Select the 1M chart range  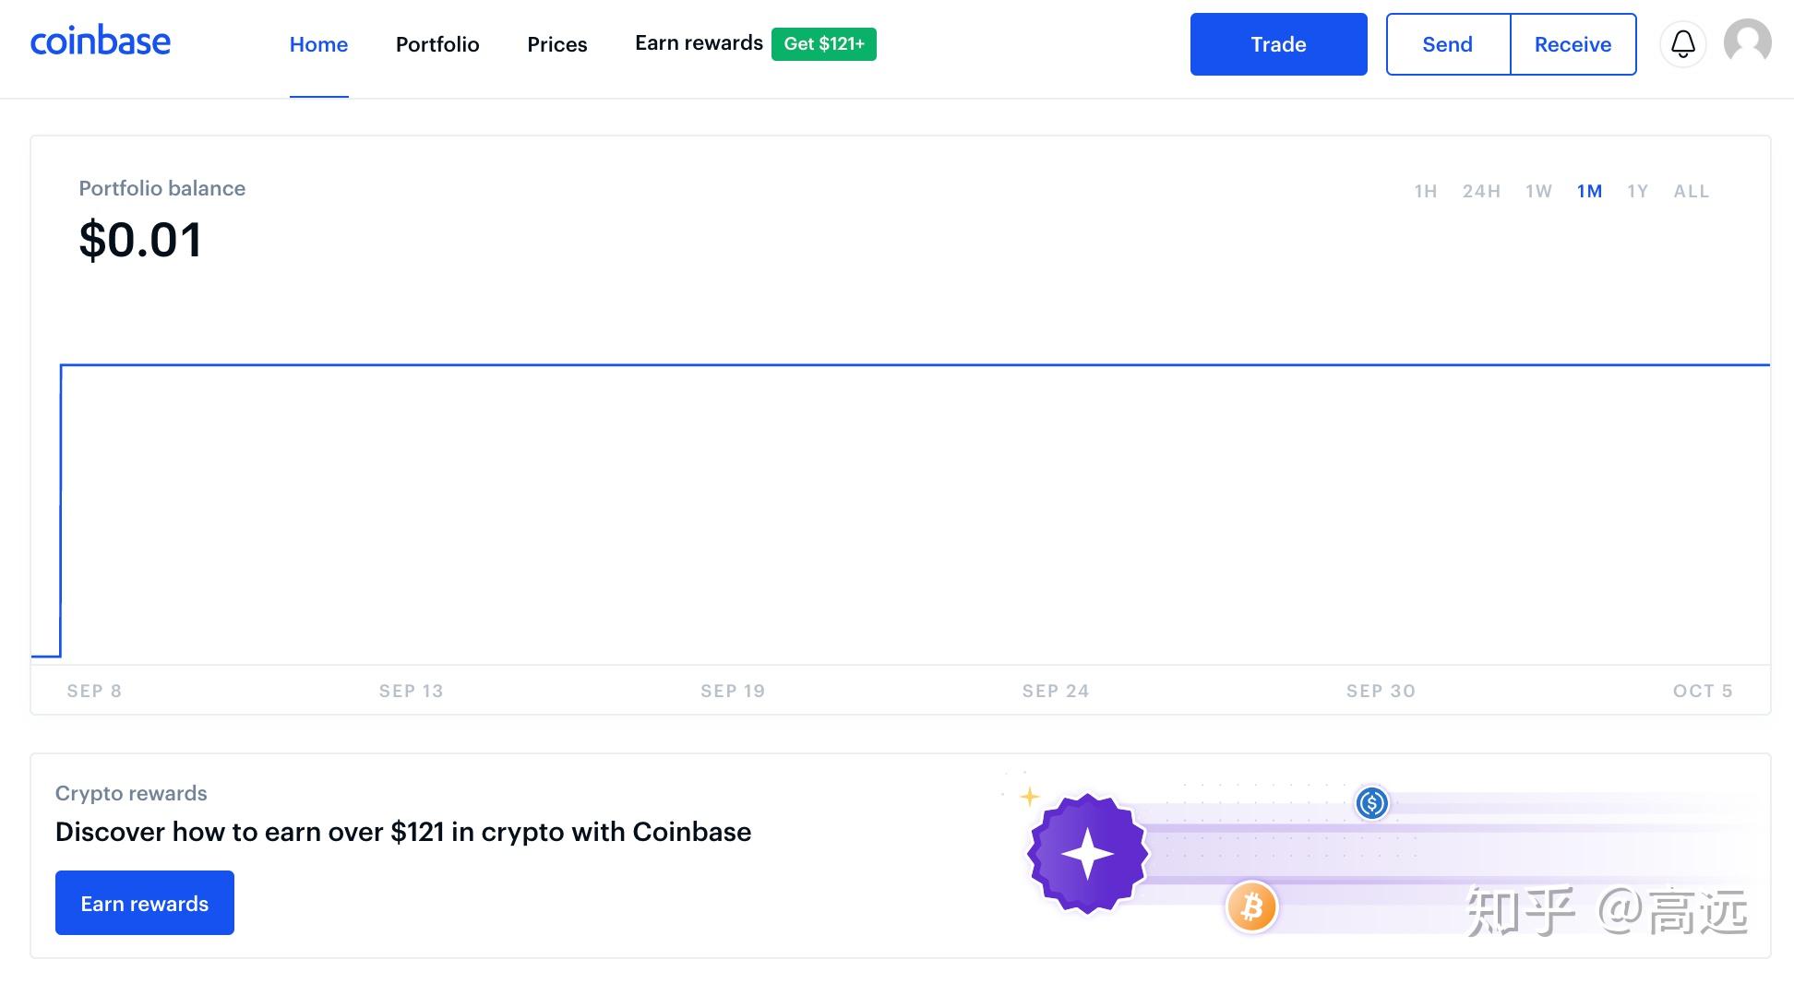pos(1589,192)
